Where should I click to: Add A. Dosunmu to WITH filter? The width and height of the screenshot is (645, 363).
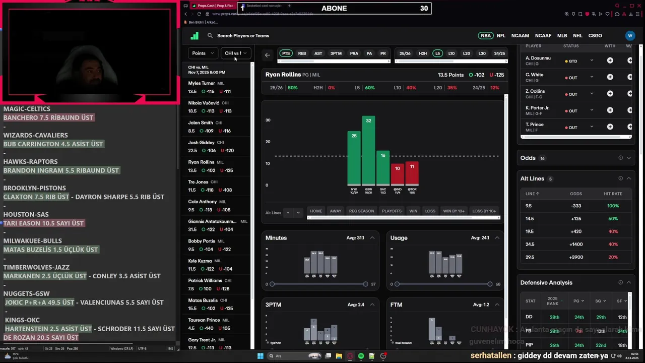pos(610,60)
